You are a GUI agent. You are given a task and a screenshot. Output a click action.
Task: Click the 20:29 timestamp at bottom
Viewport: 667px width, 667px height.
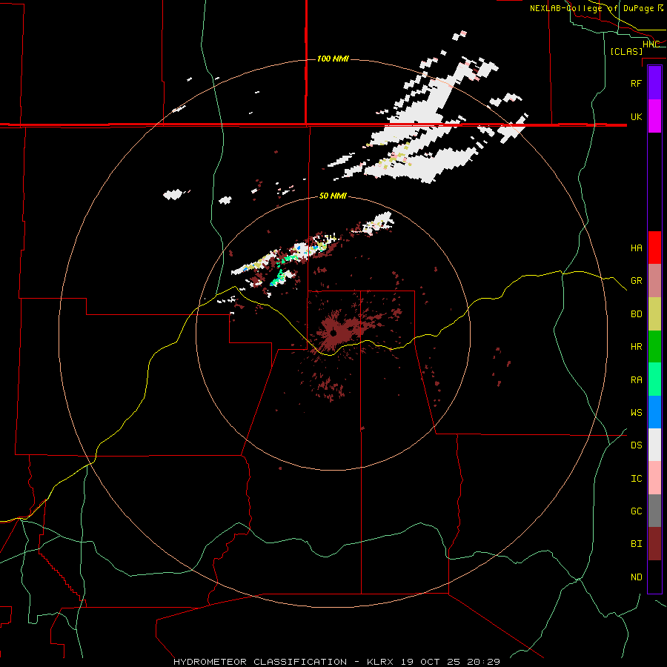[483, 662]
